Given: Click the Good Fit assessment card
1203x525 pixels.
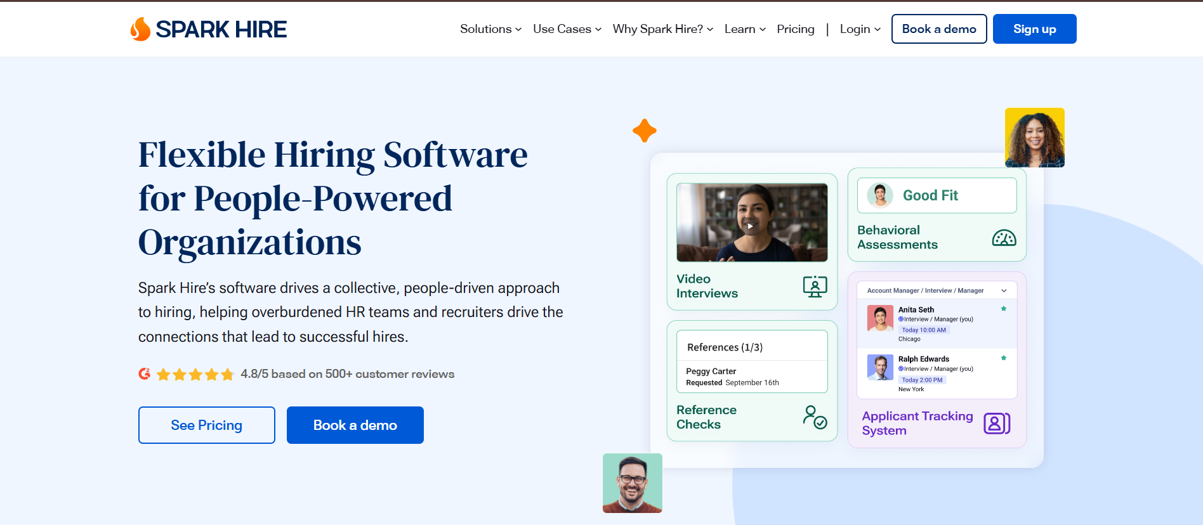Looking at the screenshot, I should [x=937, y=195].
